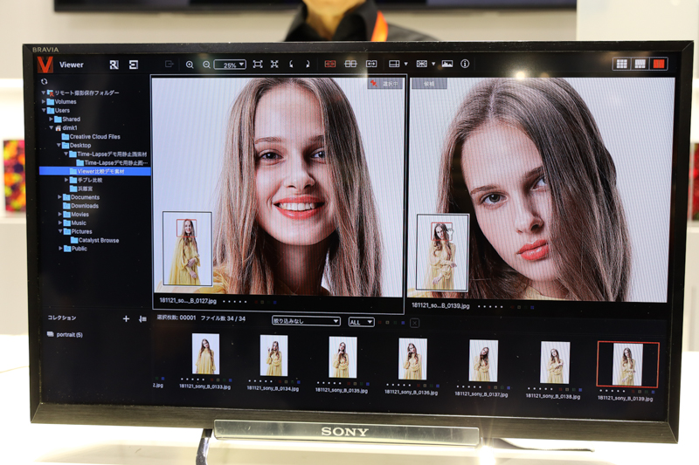Switch to red comparison view mode

click(x=659, y=64)
